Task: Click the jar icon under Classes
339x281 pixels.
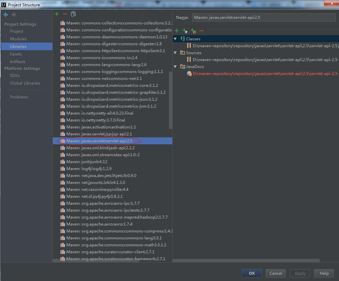Action: pos(189,46)
